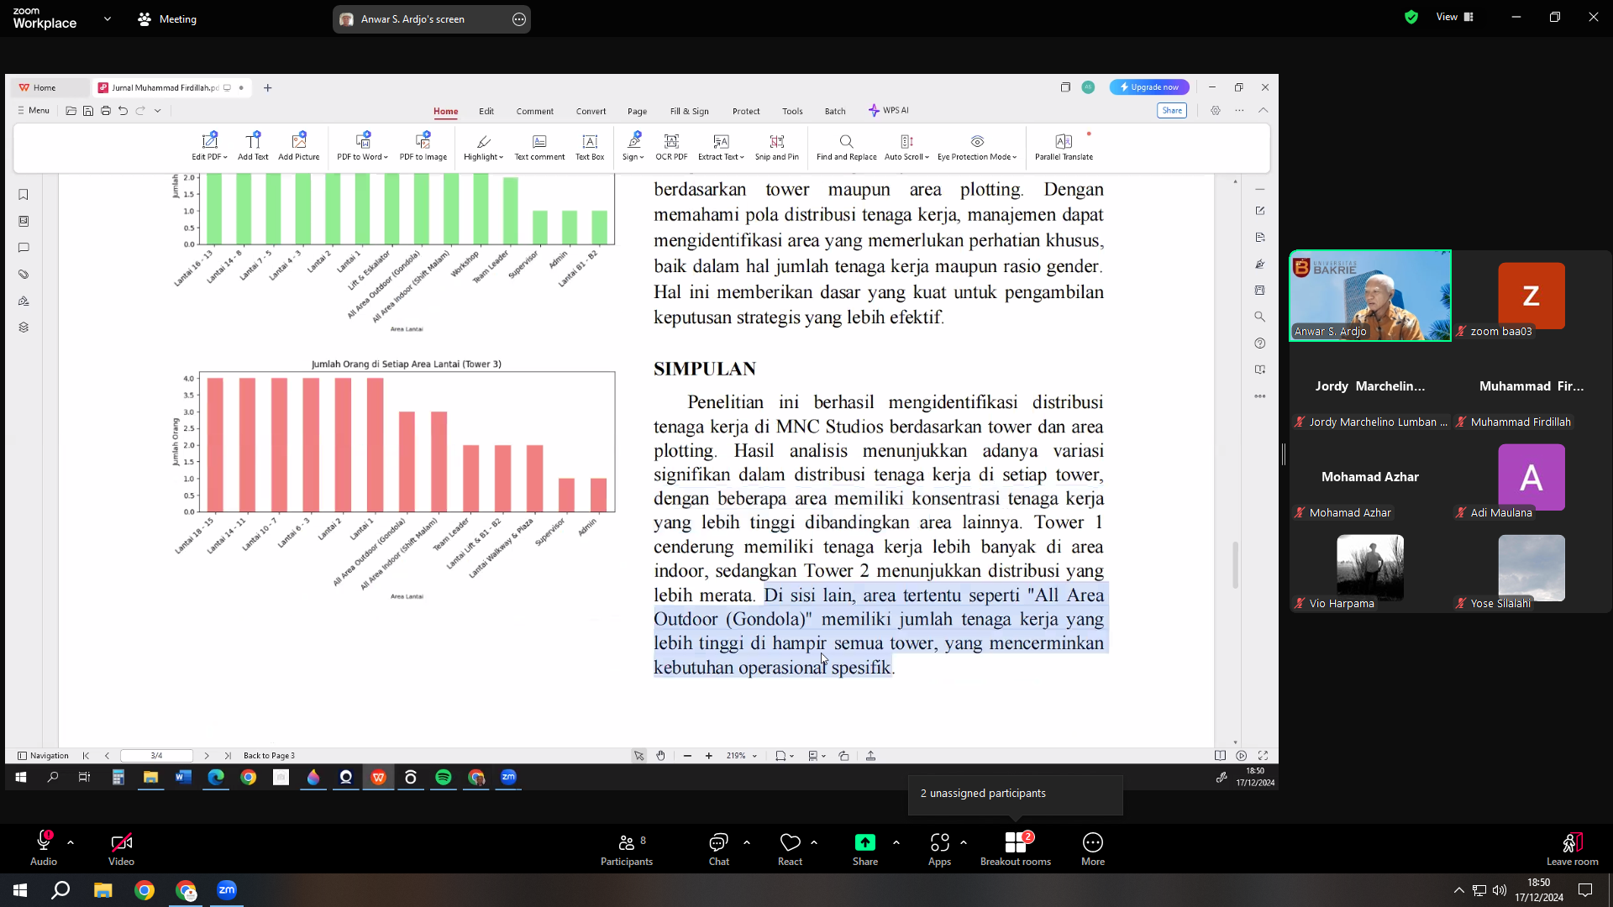Switch to the Edit ribbon tab

(x=486, y=111)
